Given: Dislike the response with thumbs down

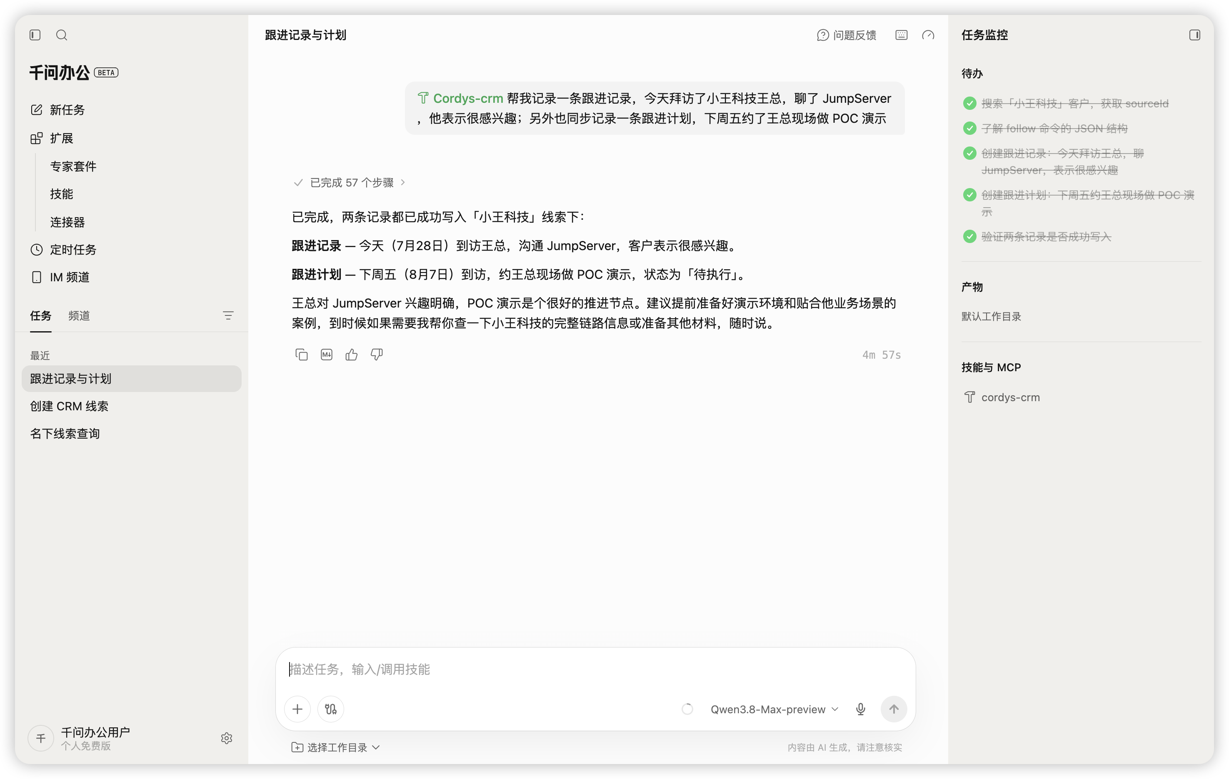Looking at the screenshot, I should coord(377,354).
